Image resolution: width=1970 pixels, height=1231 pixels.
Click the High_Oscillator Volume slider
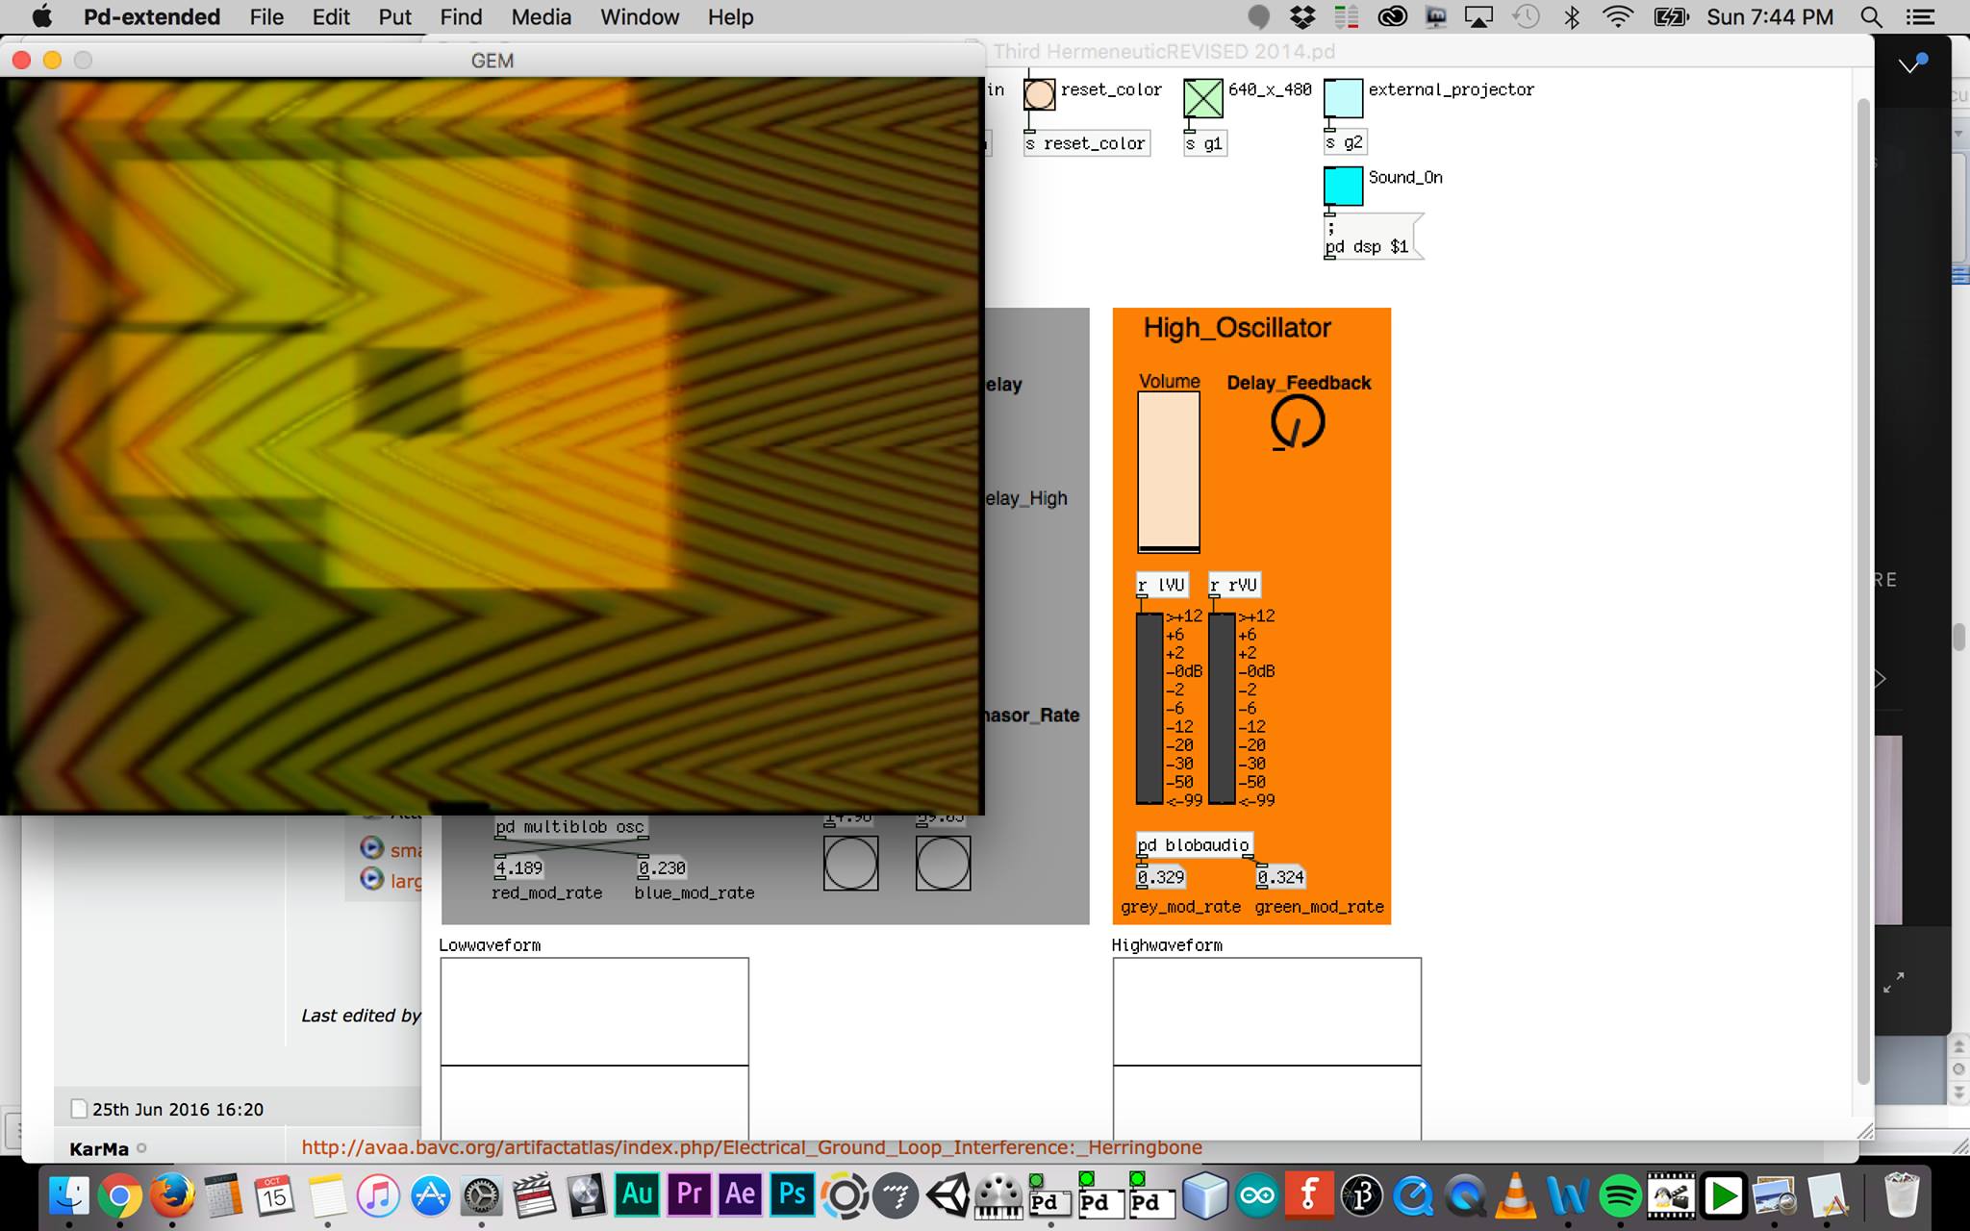pos(1169,471)
